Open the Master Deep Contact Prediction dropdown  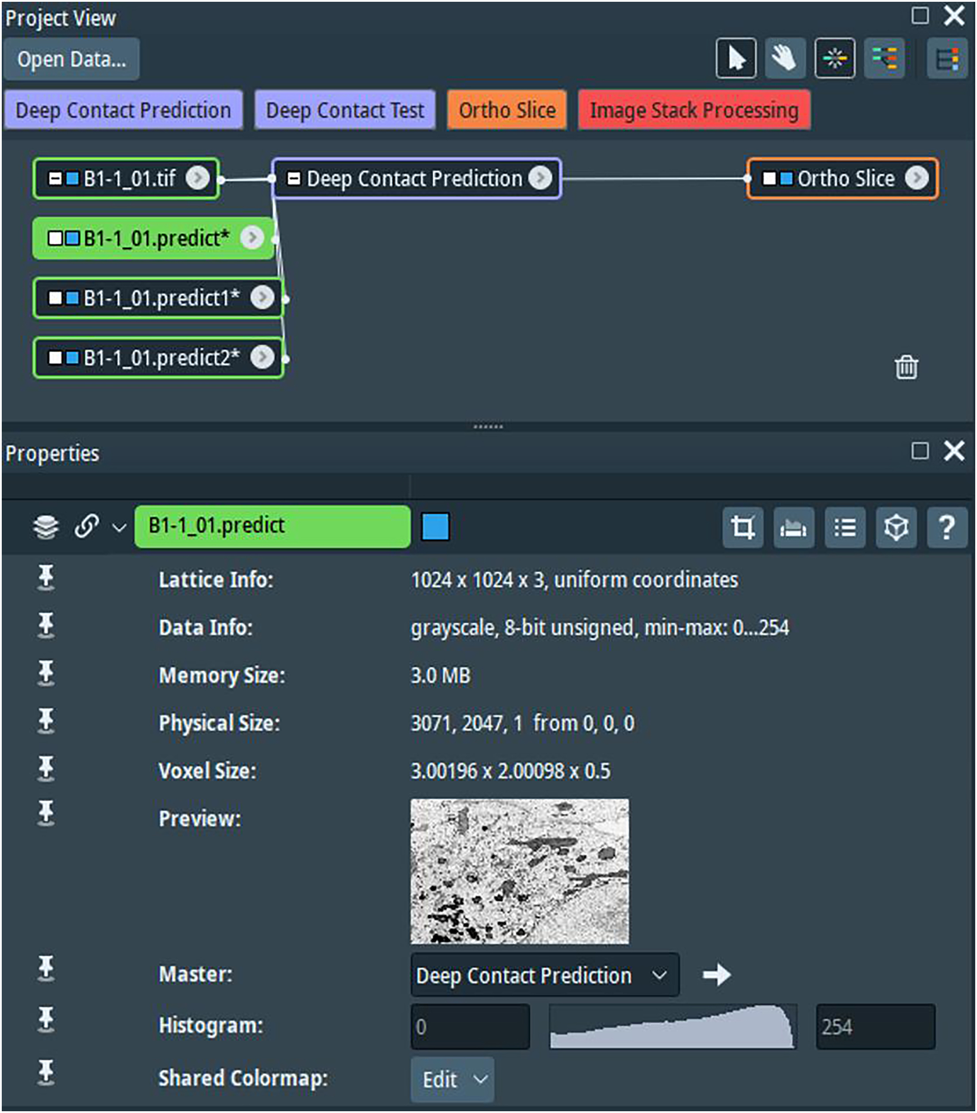pos(544,975)
